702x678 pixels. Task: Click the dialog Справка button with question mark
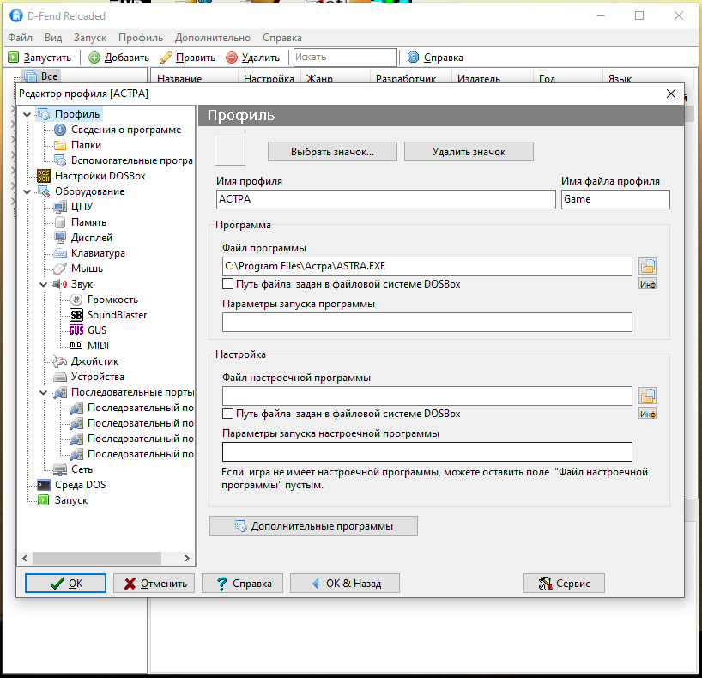(x=242, y=583)
